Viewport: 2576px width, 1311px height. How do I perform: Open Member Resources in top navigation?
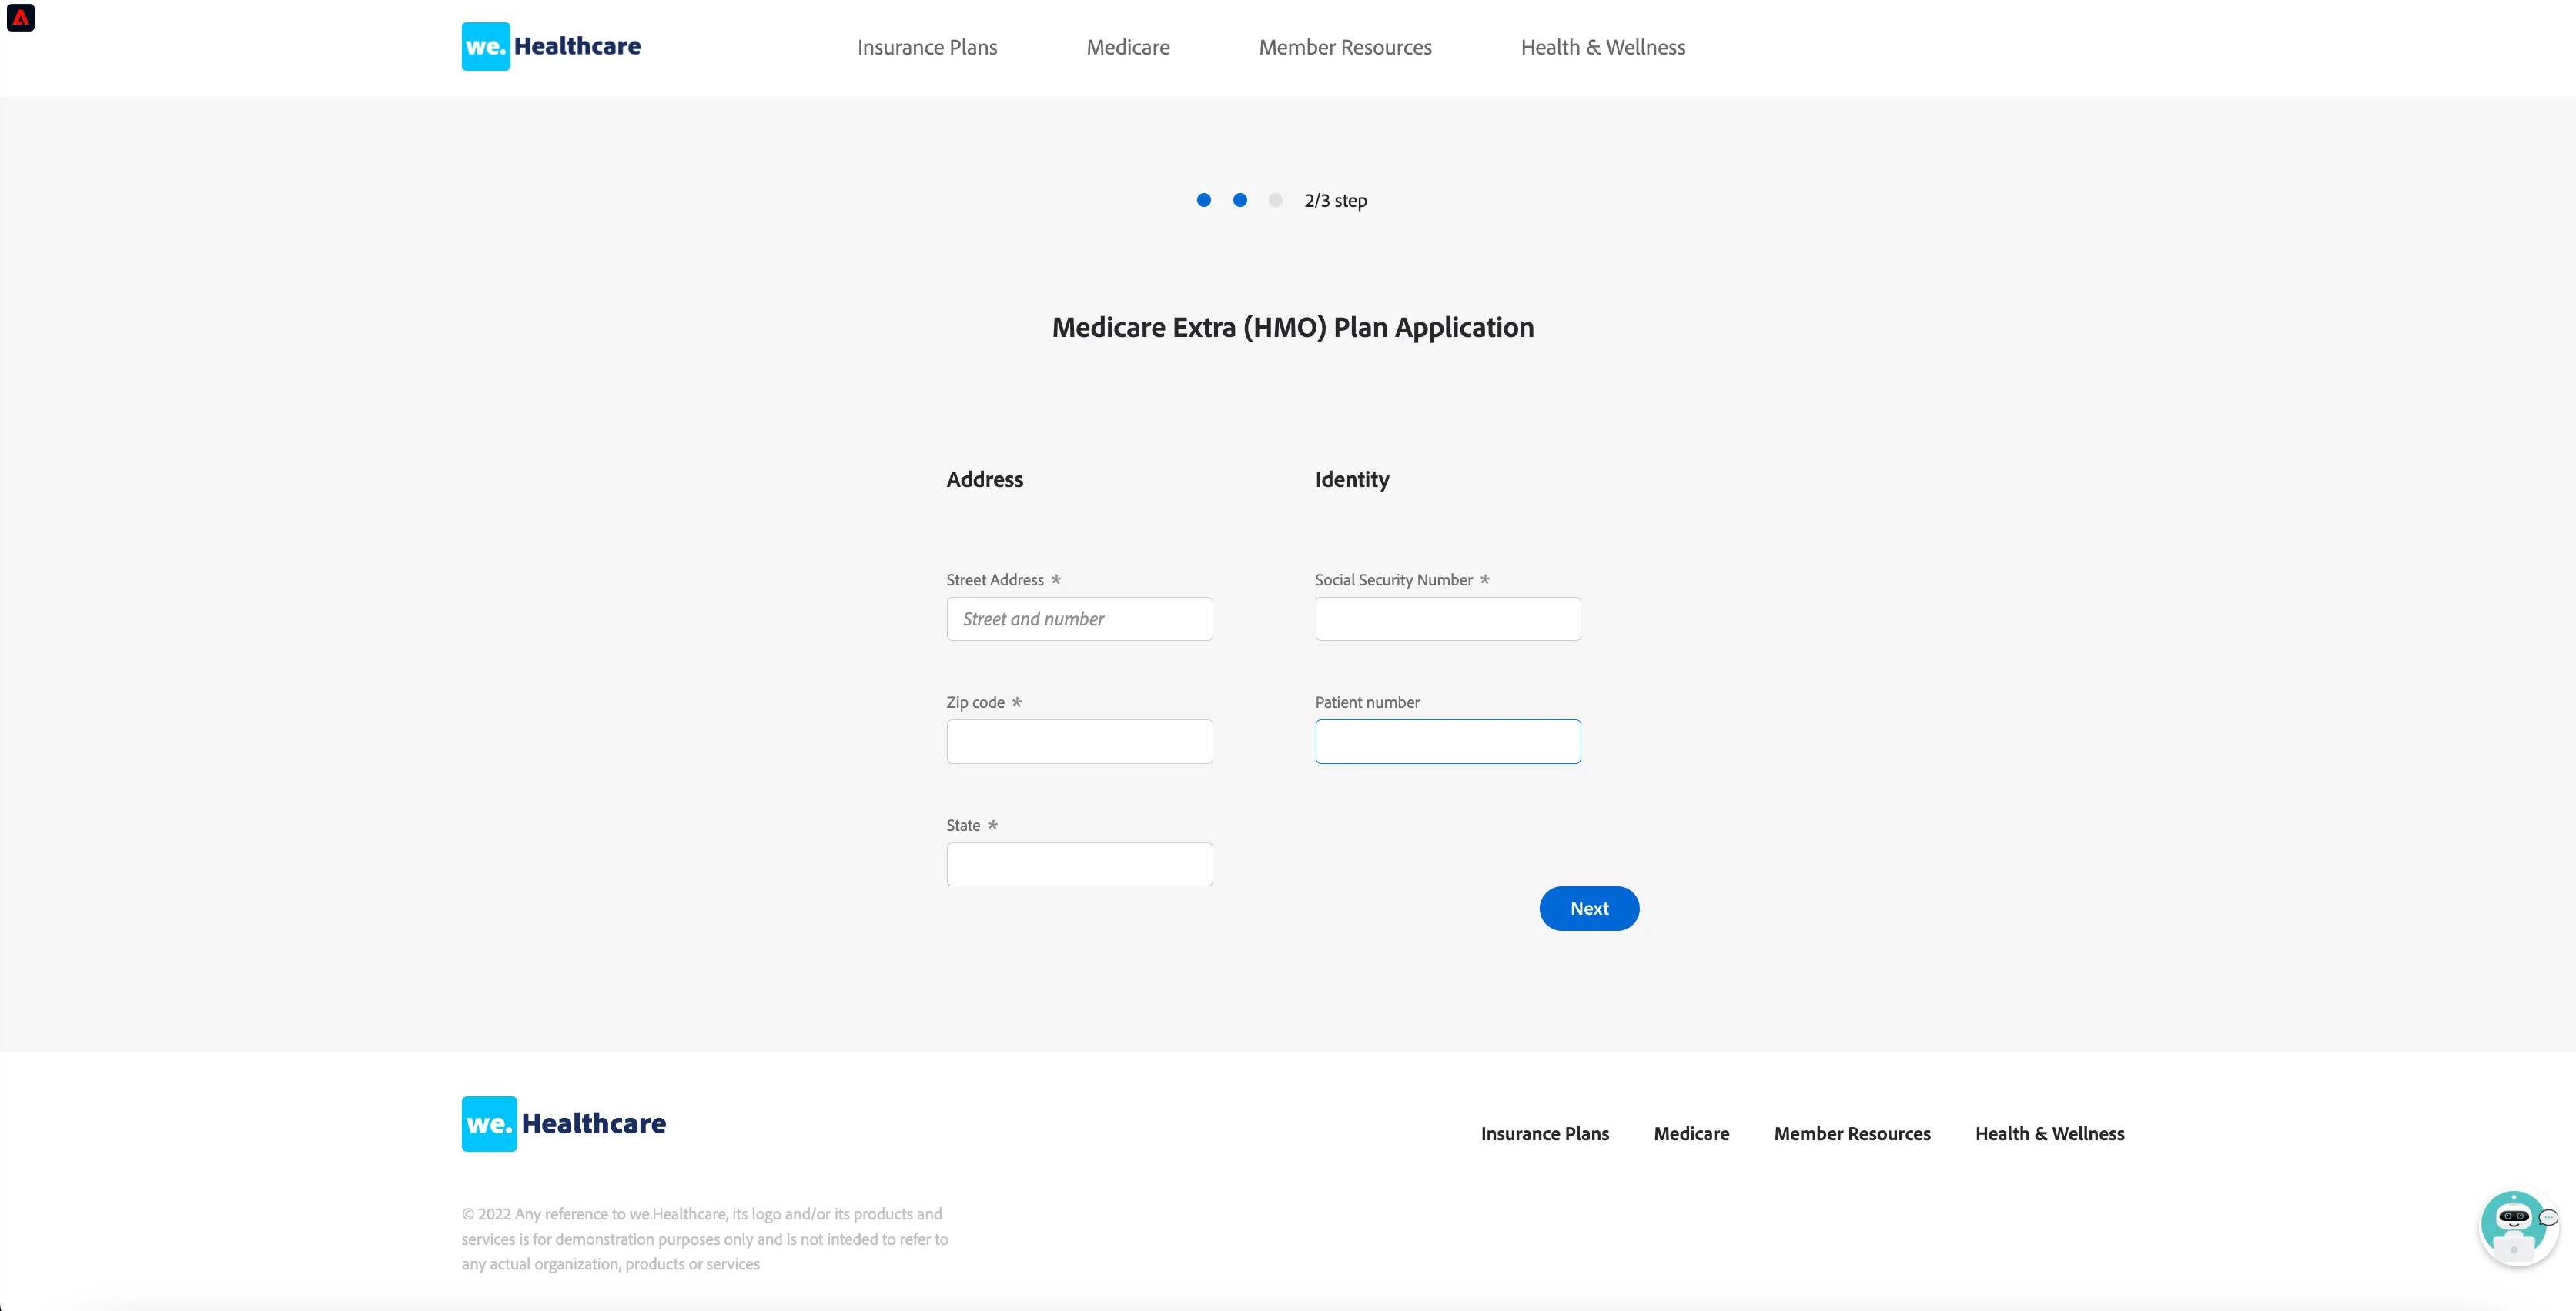(1345, 47)
